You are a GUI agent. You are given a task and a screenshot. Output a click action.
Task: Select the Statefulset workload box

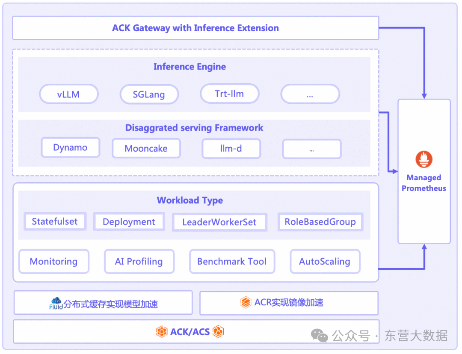55,221
